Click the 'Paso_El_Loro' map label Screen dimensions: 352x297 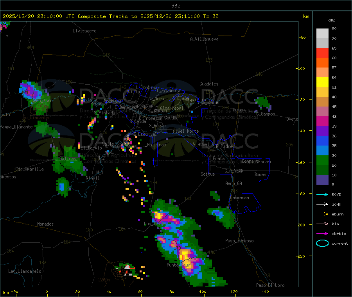pos(270,285)
